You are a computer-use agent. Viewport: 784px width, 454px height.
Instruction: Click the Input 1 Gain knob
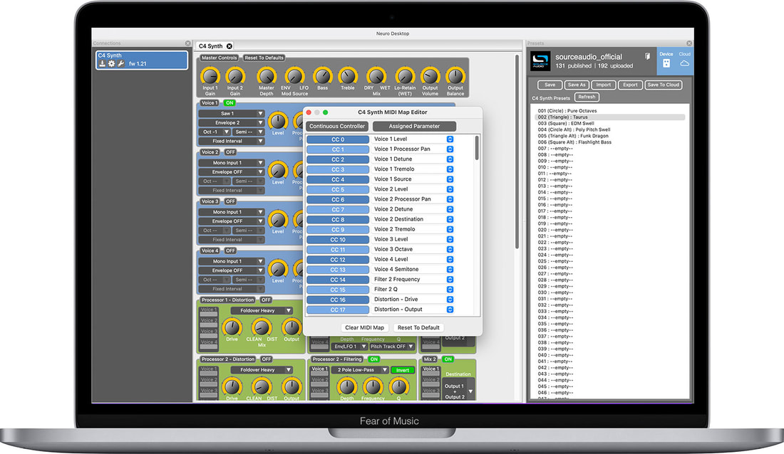[x=210, y=76]
